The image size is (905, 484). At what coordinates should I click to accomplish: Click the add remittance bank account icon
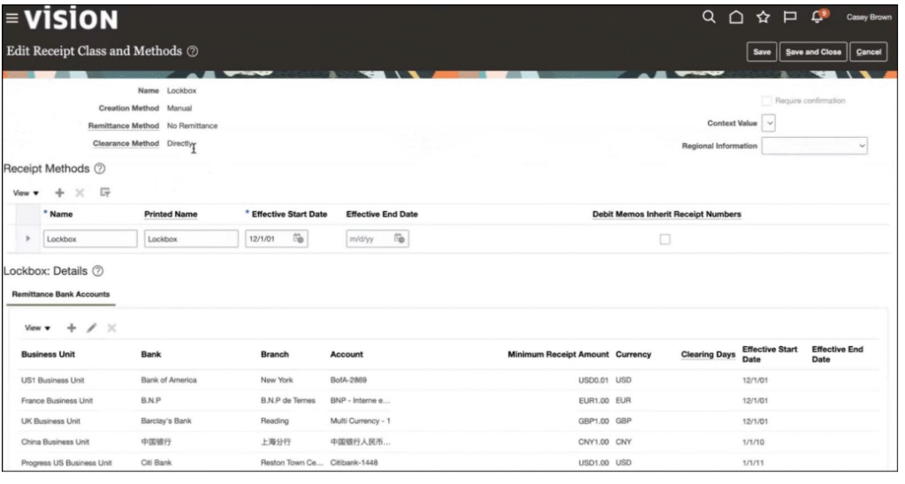click(x=72, y=328)
